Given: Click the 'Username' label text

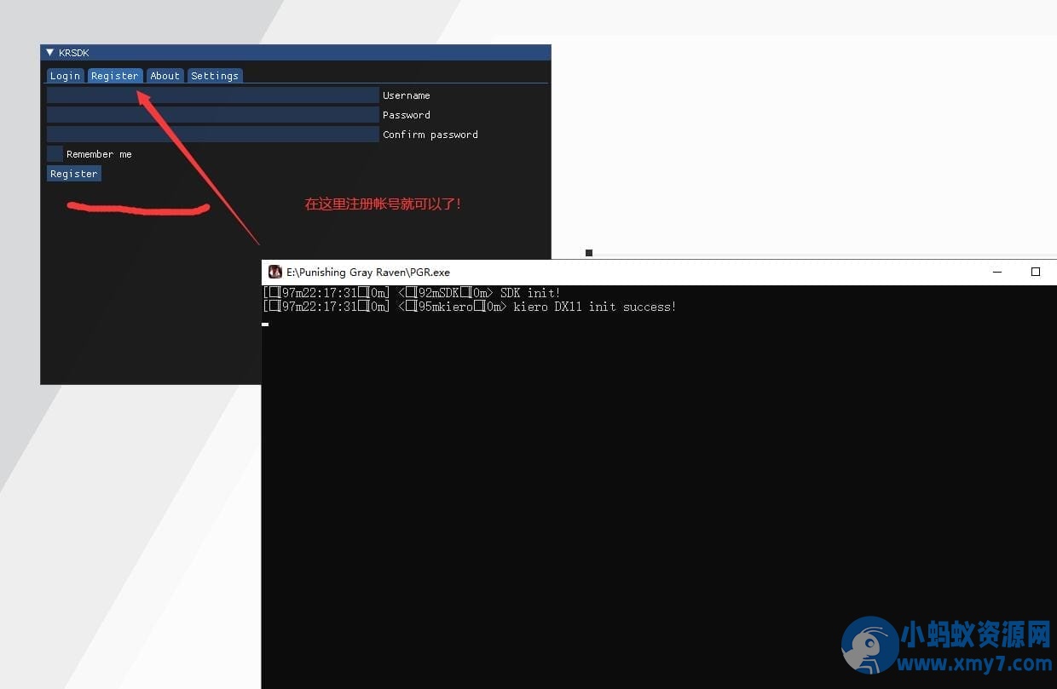Looking at the screenshot, I should click(407, 95).
